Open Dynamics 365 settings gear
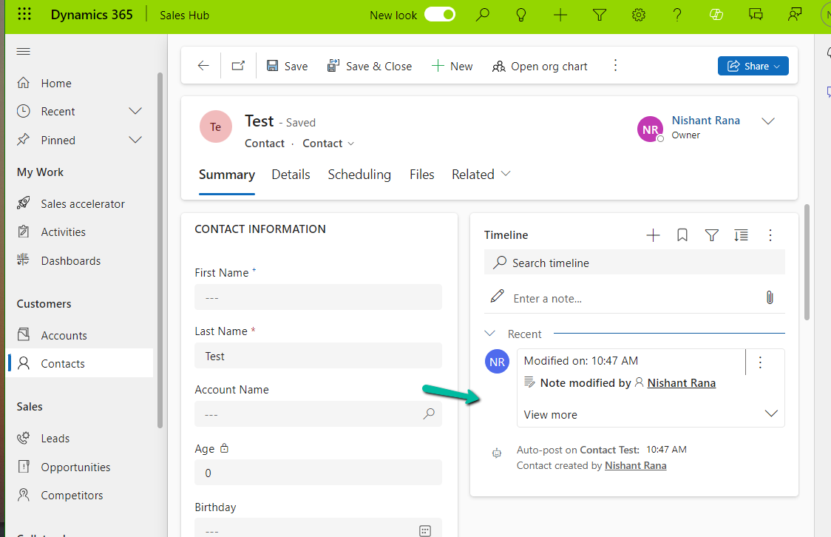This screenshot has height=537, width=831. 638,15
